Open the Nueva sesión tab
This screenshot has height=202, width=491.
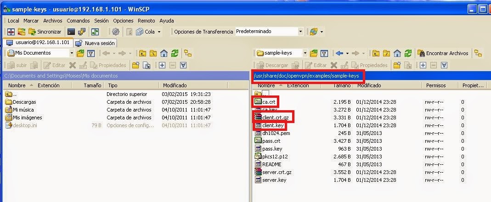tap(96, 43)
